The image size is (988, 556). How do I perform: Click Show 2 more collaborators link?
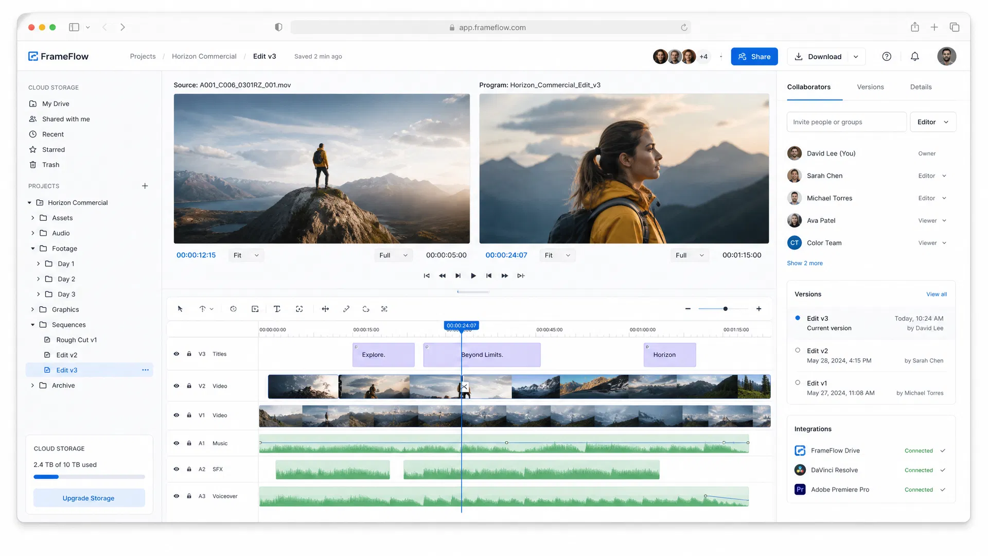tap(804, 264)
